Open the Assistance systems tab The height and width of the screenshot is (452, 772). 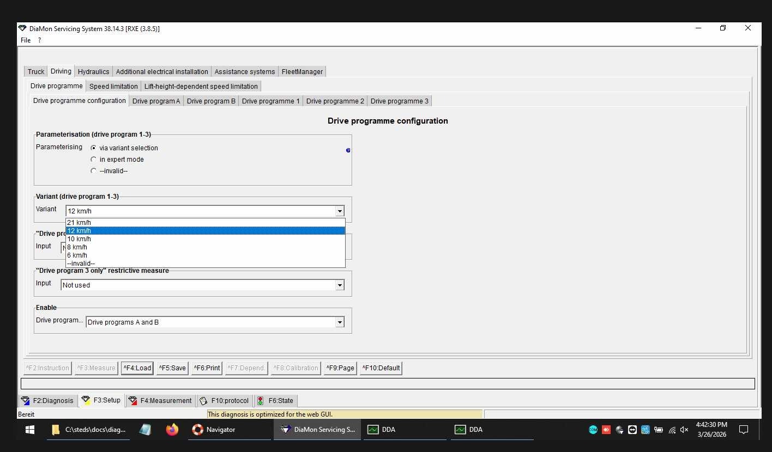point(245,72)
